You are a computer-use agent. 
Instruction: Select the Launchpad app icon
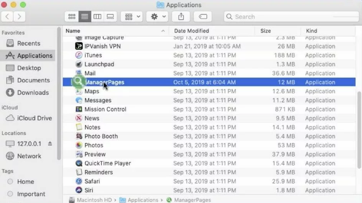79,64
